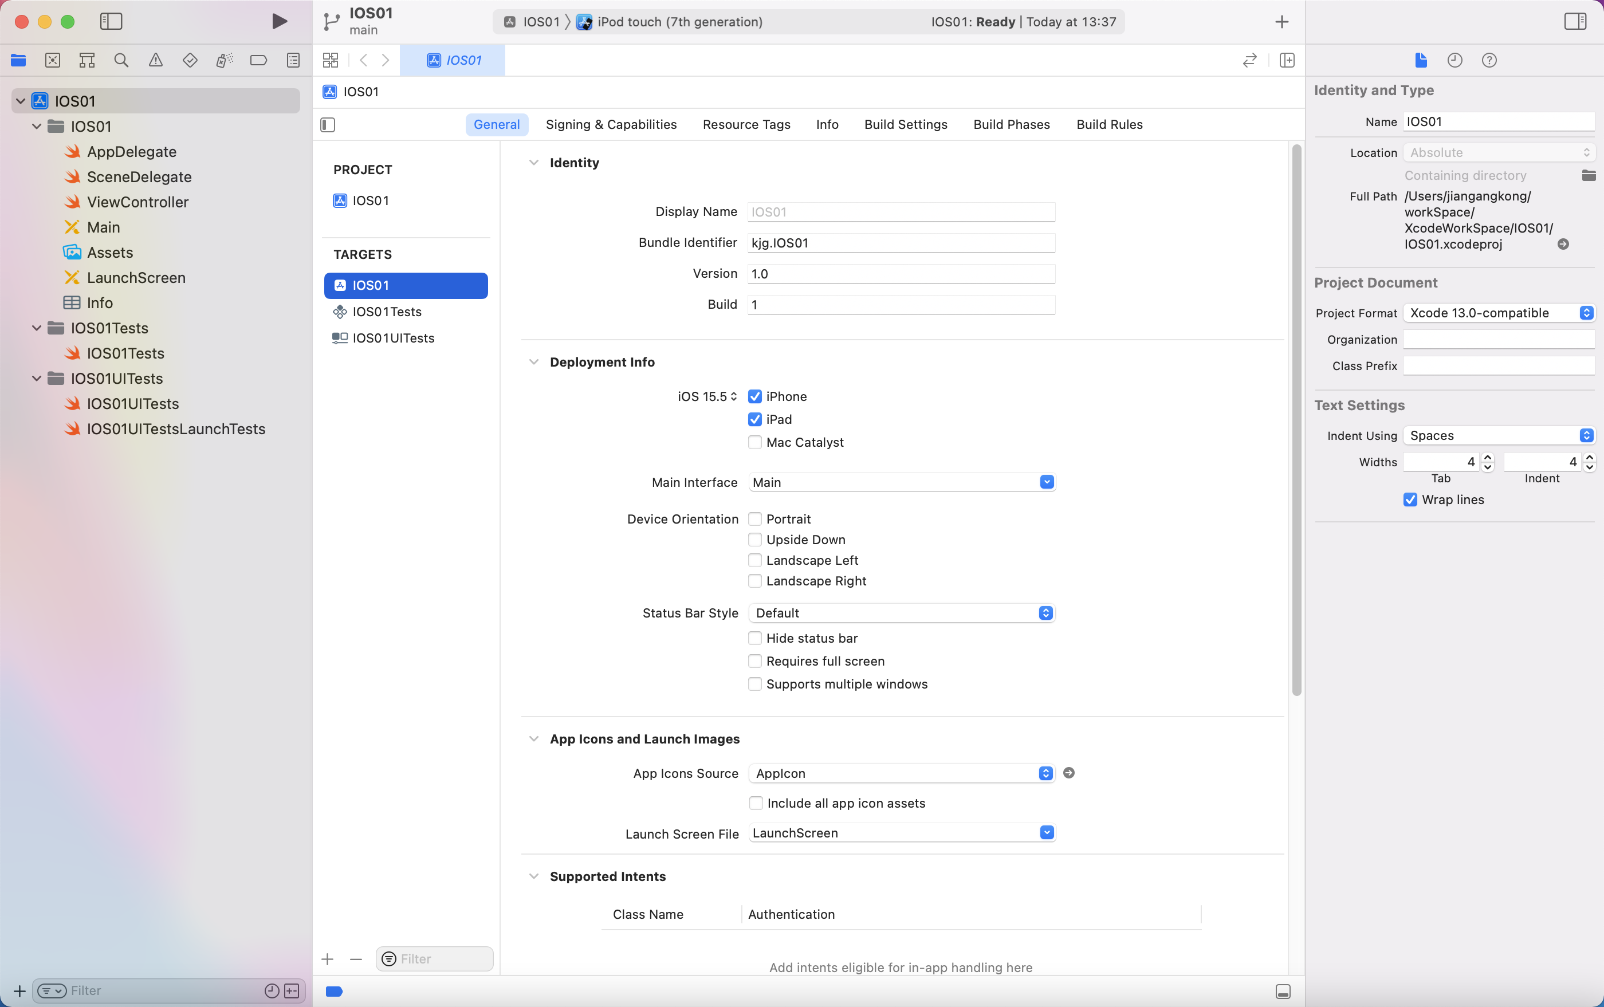Image resolution: width=1604 pixels, height=1007 pixels.
Task: Check the Landscape Right box
Action: [x=754, y=581]
